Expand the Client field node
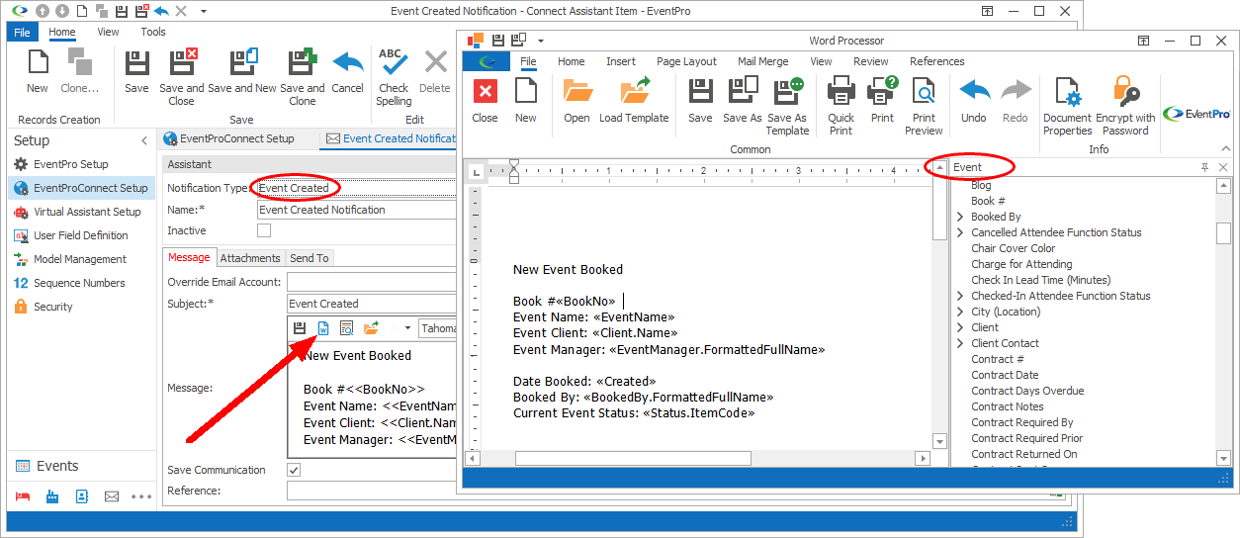Viewport: 1240px width, 538px height. (x=959, y=327)
